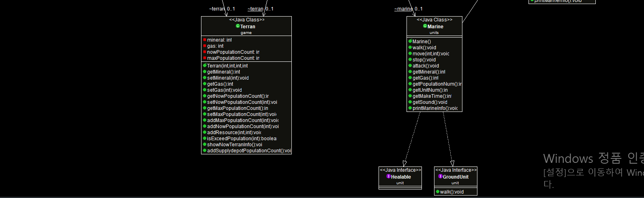Click green icon beside Marine() constructor
Viewport: 644px width, 198px height.
pos(410,41)
